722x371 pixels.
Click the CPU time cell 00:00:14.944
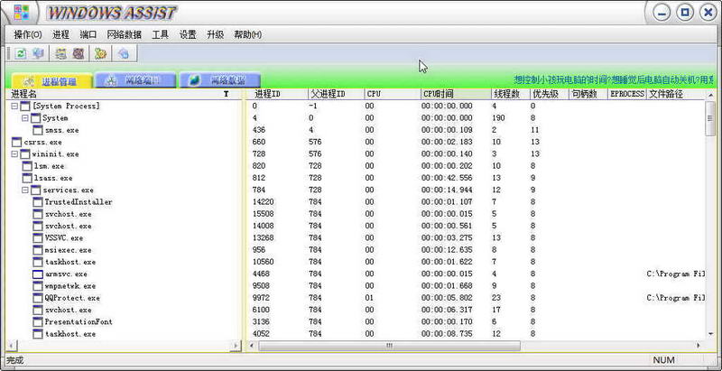[x=447, y=190]
